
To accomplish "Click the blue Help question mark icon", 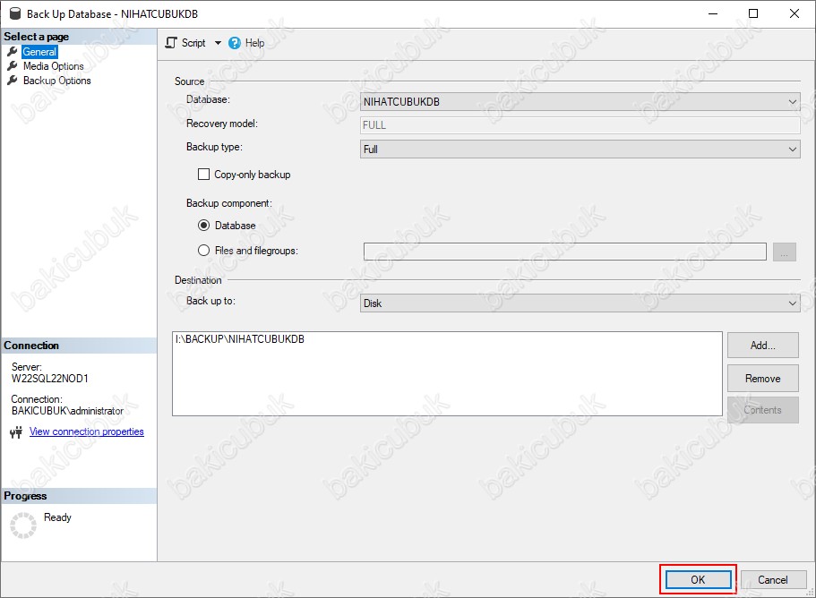I will [x=235, y=43].
